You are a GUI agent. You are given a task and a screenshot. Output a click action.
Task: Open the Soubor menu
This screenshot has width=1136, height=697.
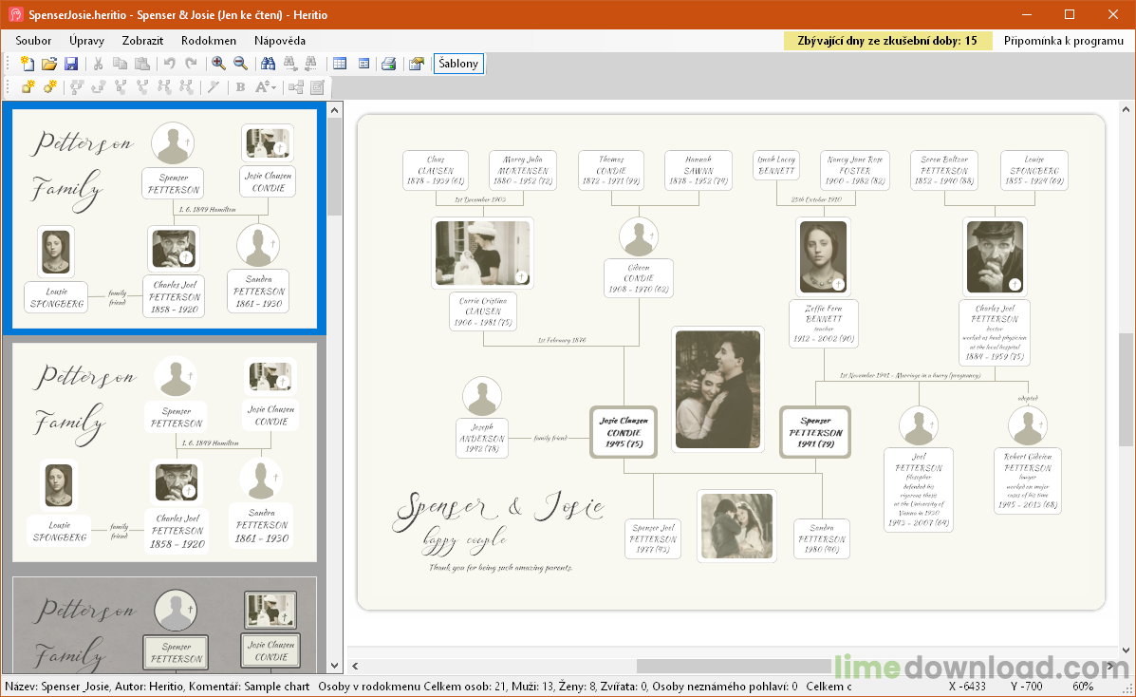click(x=33, y=41)
